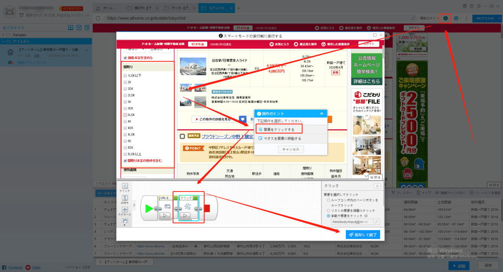Check the 1LDK以下 checkbox
The image size is (503, 272).
click(x=125, y=75)
